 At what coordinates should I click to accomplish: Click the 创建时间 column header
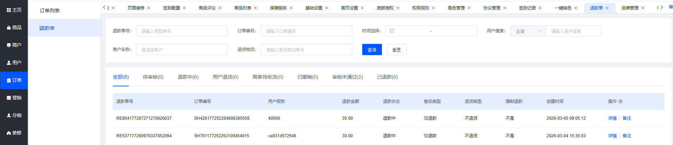[x=555, y=101]
